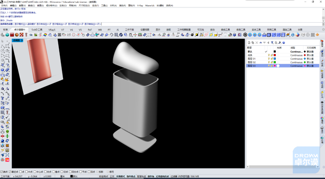Open layer tools hammer icon
Screen dimensions: 325x179
280,43
